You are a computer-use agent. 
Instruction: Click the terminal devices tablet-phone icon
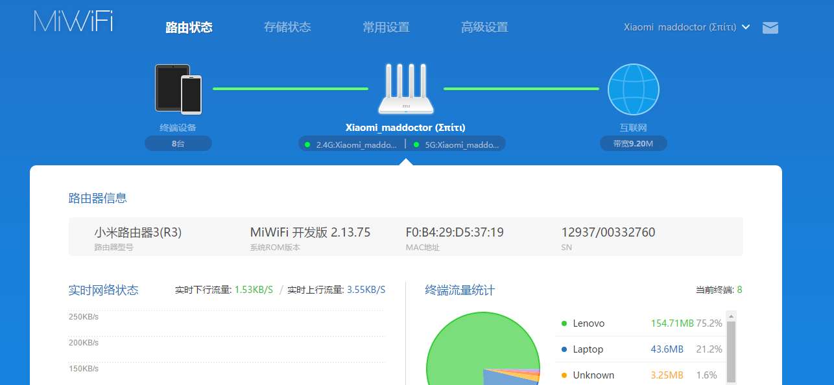coord(178,88)
